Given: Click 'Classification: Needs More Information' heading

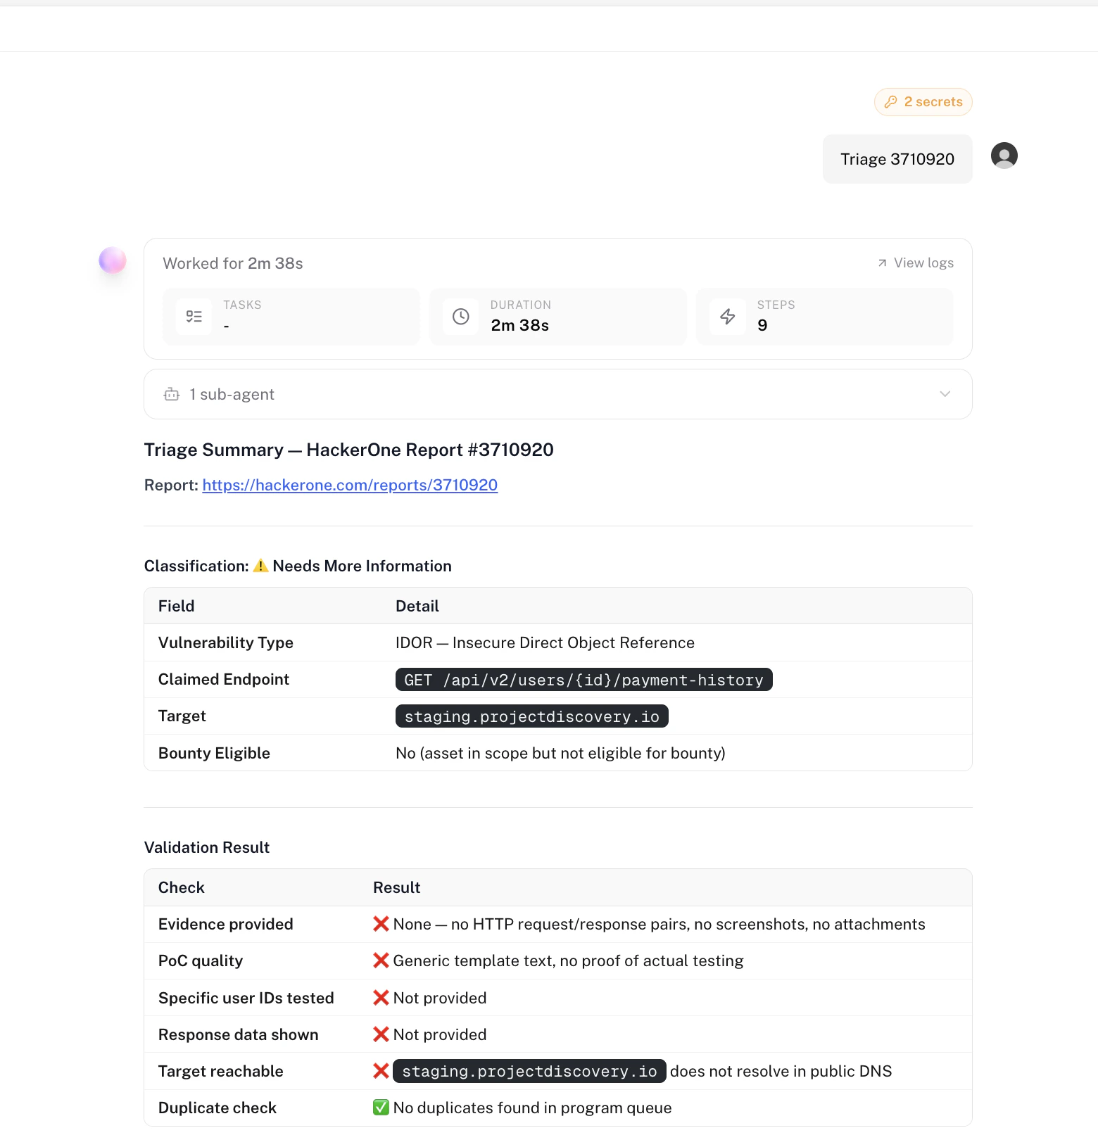Looking at the screenshot, I should [x=298, y=566].
